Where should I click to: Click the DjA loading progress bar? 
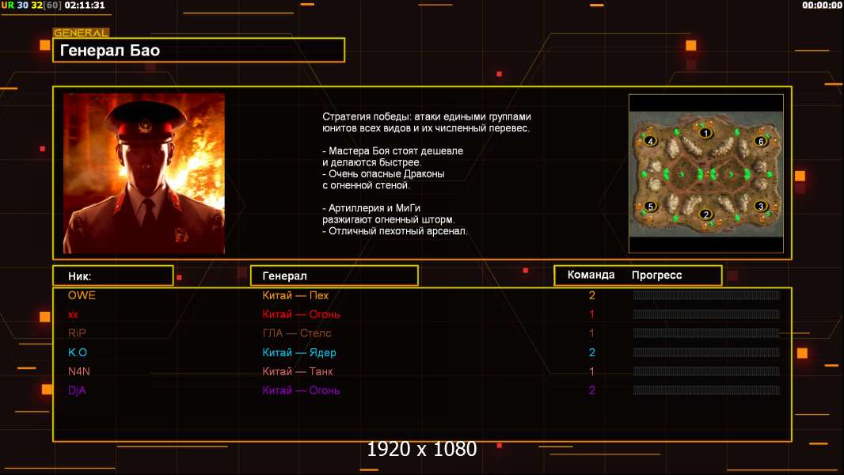706,390
